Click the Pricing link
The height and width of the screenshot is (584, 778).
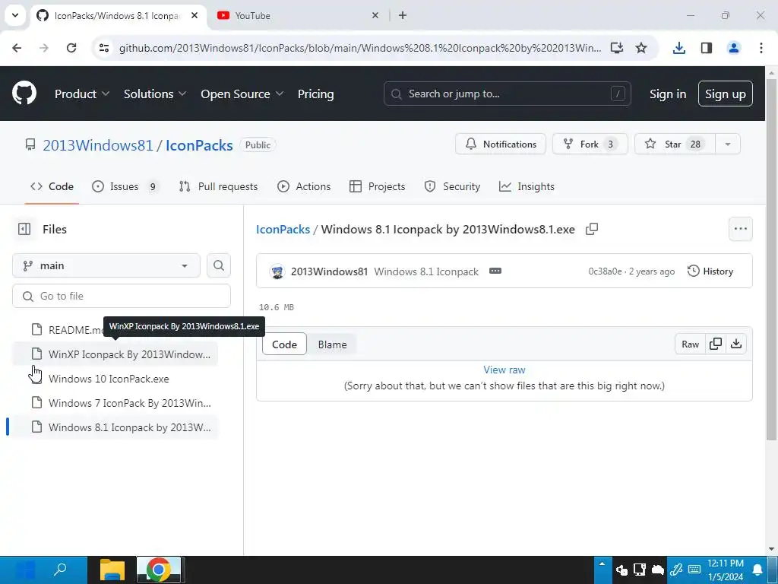315,94
